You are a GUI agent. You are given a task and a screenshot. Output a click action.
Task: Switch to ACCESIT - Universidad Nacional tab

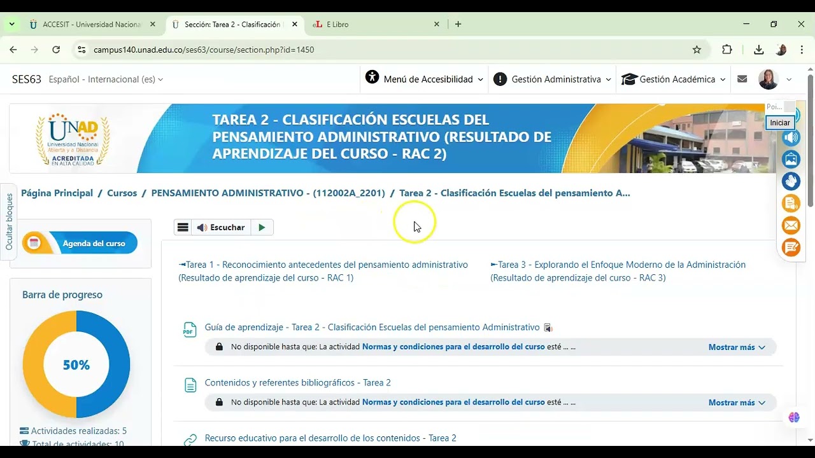(92, 24)
